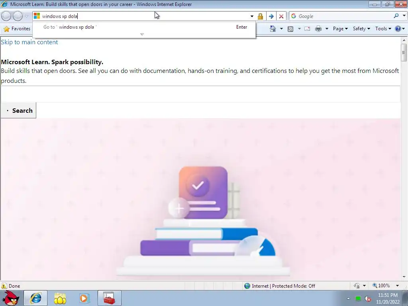Click the Microsoft Learn Spark possibility heading
The width and height of the screenshot is (408, 306).
coord(52,62)
